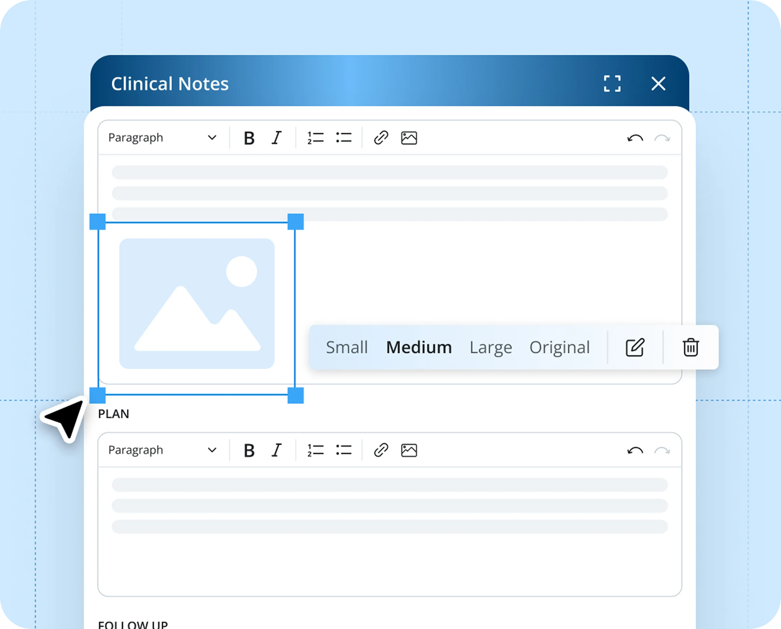Expand the Clinical Notes panel to fullscreen
Viewport: 781px width, 629px height.
tap(612, 84)
